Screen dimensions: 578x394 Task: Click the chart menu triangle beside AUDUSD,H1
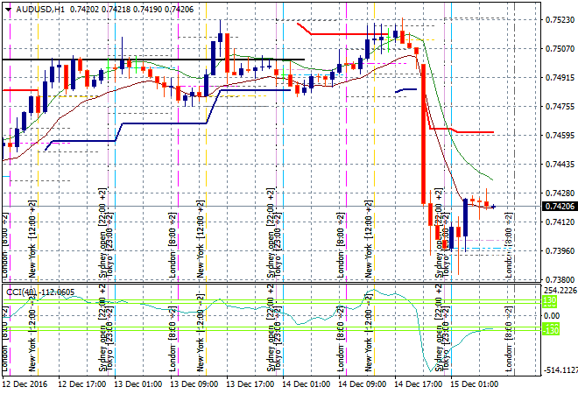(8, 8)
